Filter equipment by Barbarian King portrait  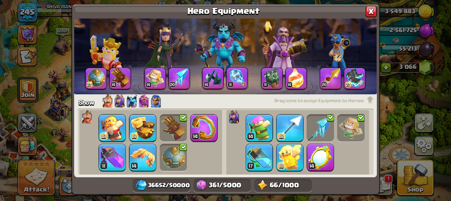tap(107, 101)
